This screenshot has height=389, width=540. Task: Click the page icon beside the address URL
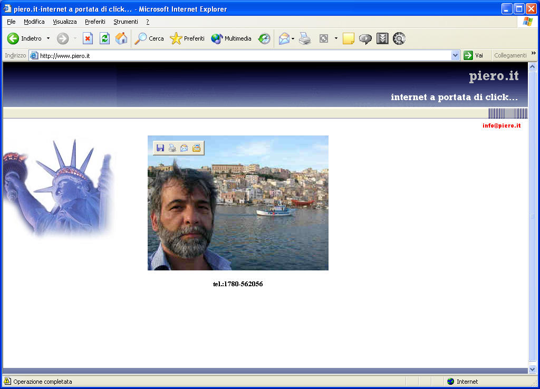(x=34, y=55)
